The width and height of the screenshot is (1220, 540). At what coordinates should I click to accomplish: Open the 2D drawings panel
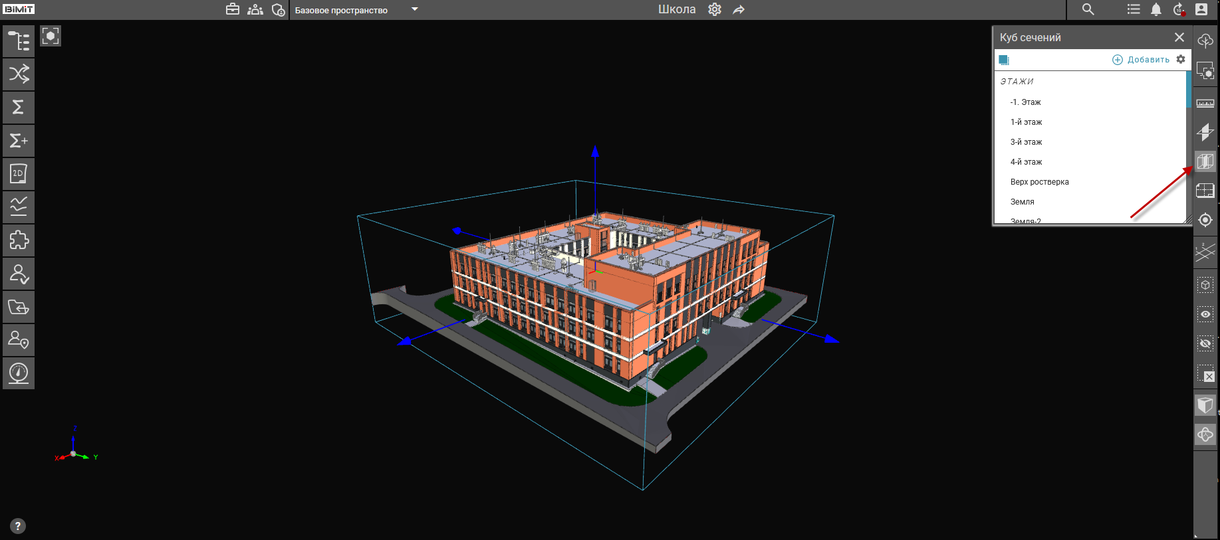(19, 174)
